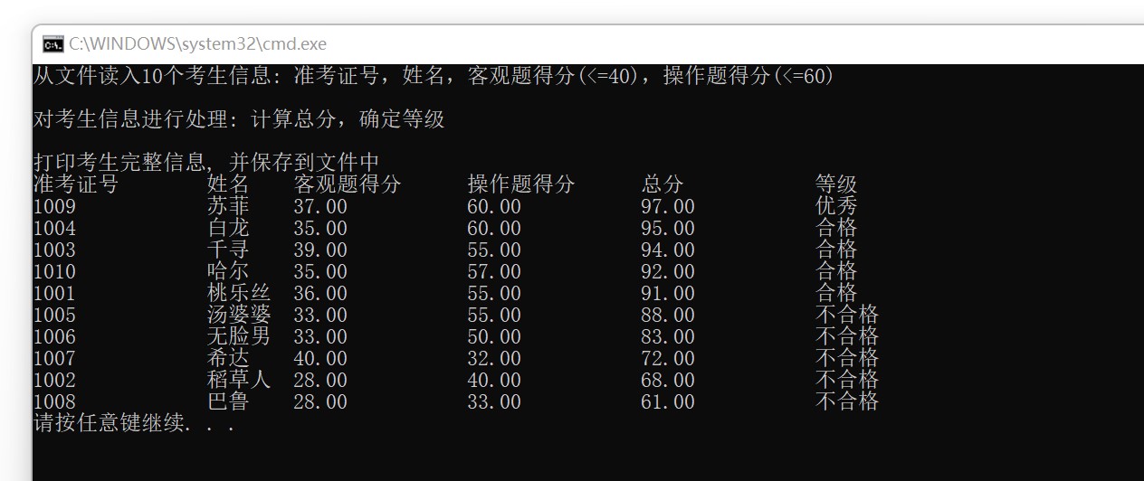The width and height of the screenshot is (1144, 481).
Task: Click operation score 50.00
Action: pos(494,337)
